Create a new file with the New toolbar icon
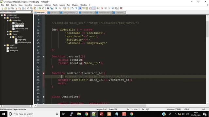The image size is (209, 117). click(2, 8)
